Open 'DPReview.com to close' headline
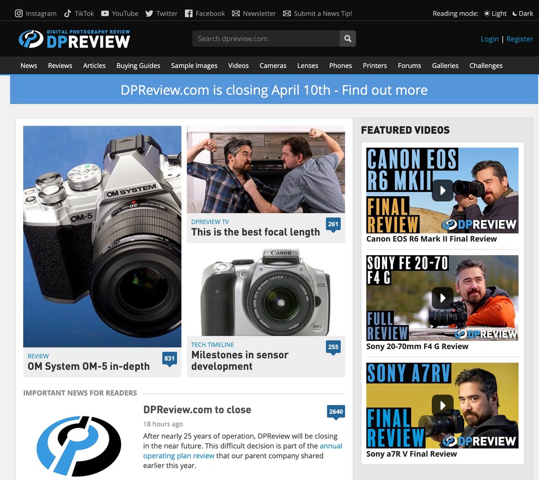This screenshot has width=539, height=480. click(x=197, y=409)
